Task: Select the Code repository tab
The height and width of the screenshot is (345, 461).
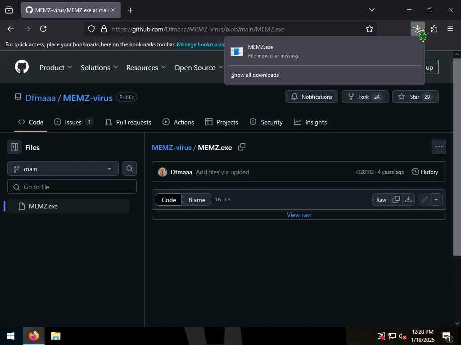Action: [31, 122]
